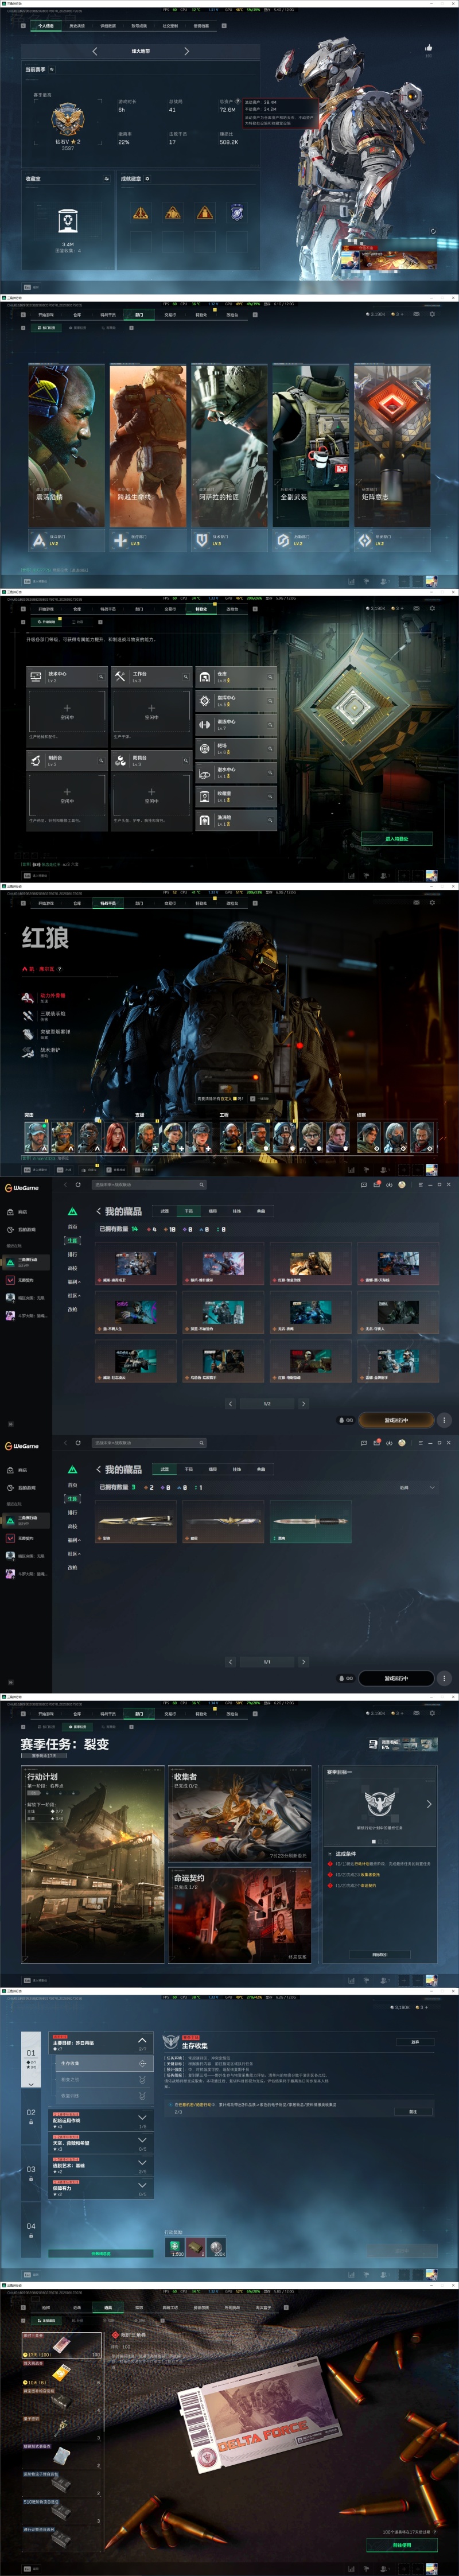Select stage 04 in the task stage list
This screenshot has width=459, height=2576.
pyautogui.click(x=31, y=2229)
